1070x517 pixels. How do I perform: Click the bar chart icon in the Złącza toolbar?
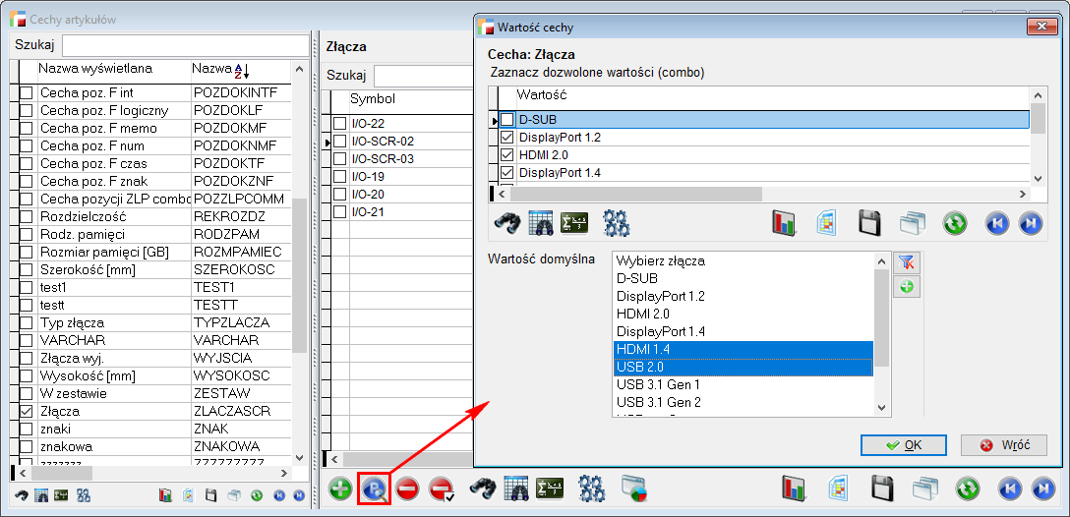click(x=795, y=488)
